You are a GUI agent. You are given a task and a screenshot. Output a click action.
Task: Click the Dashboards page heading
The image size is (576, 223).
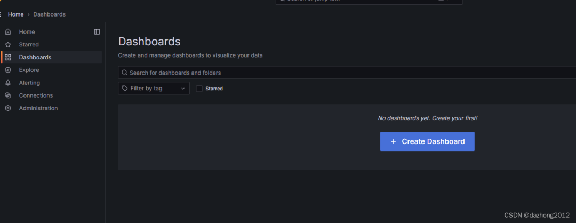click(149, 42)
